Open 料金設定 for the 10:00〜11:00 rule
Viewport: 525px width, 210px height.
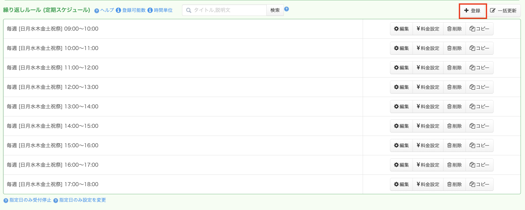tap(428, 48)
